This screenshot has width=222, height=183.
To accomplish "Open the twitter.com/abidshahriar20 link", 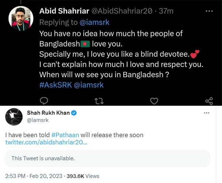I will click(47, 142).
